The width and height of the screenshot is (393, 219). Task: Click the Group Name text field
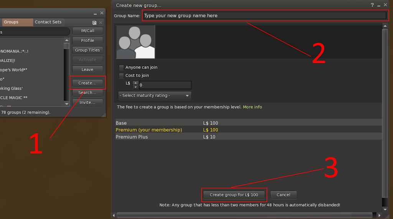point(264,16)
